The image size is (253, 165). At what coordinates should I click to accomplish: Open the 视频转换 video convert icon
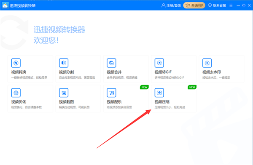16,63
